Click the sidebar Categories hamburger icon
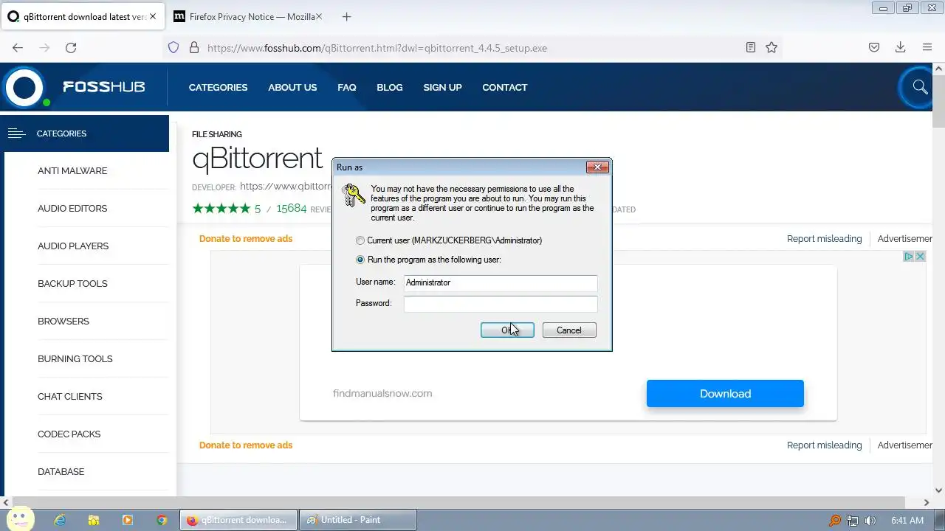Viewport: 945px width, 531px height. click(x=16, y=133)
